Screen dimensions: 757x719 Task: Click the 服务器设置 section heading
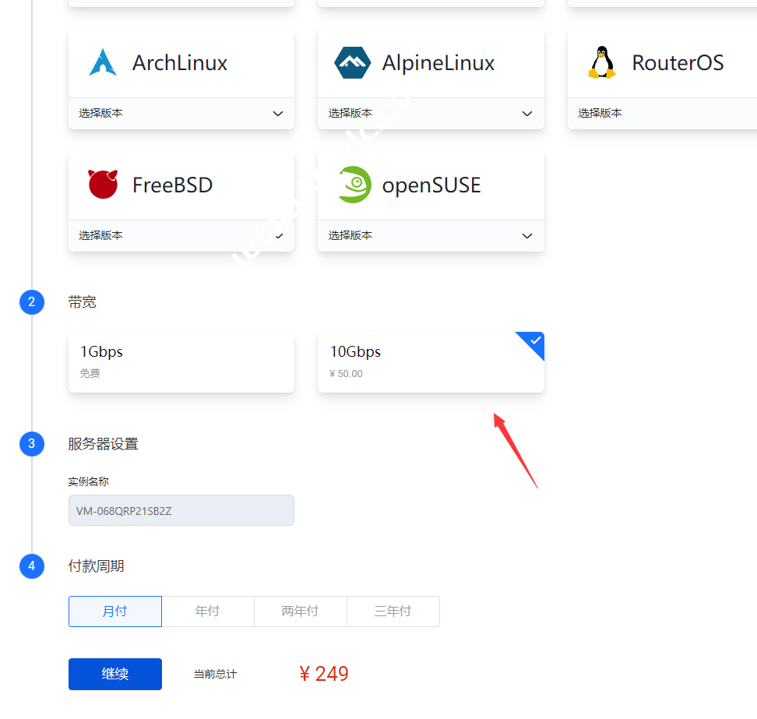pos(103,444)
